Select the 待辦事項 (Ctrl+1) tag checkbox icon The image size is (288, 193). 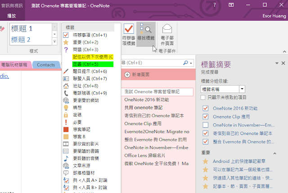click(66, 35)
